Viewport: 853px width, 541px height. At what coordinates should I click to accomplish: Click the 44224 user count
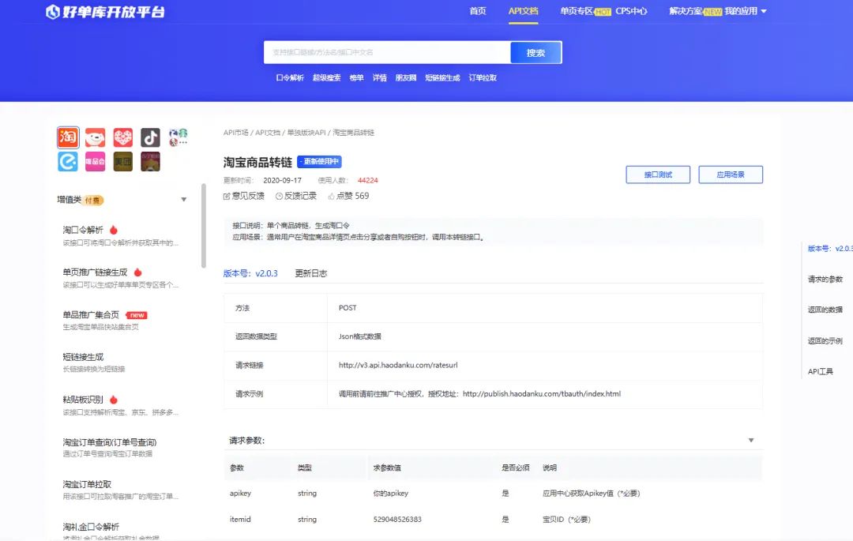(368, 181)
